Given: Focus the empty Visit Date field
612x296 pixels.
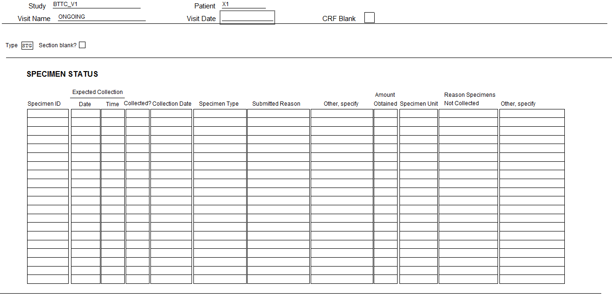Looking at the screenshot, I should [247, 18].
